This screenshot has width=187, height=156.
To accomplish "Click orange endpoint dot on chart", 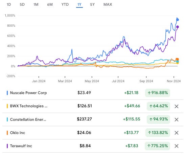I will 178,59.
